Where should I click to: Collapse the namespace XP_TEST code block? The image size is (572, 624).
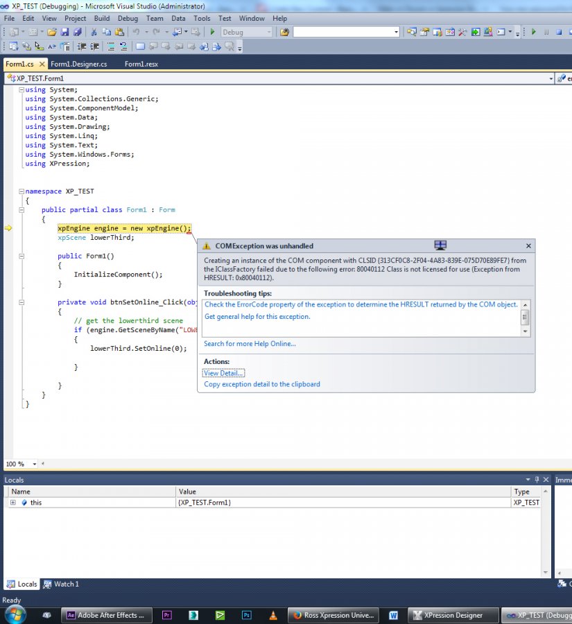pos(21,191)
